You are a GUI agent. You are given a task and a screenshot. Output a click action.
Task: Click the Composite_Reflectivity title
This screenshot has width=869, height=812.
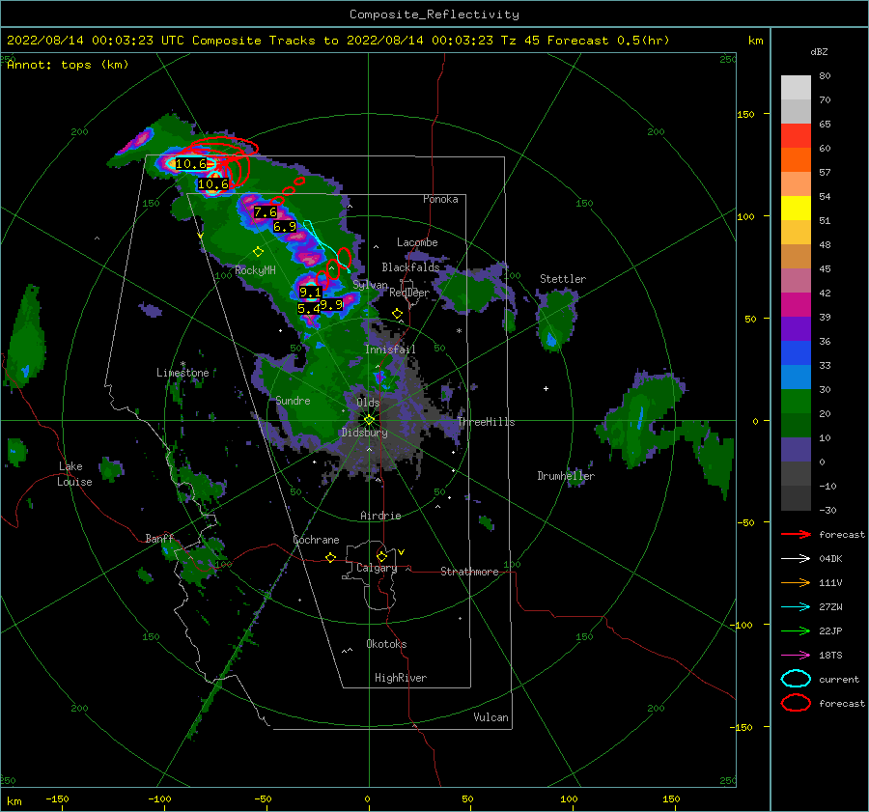click(434, 14)
